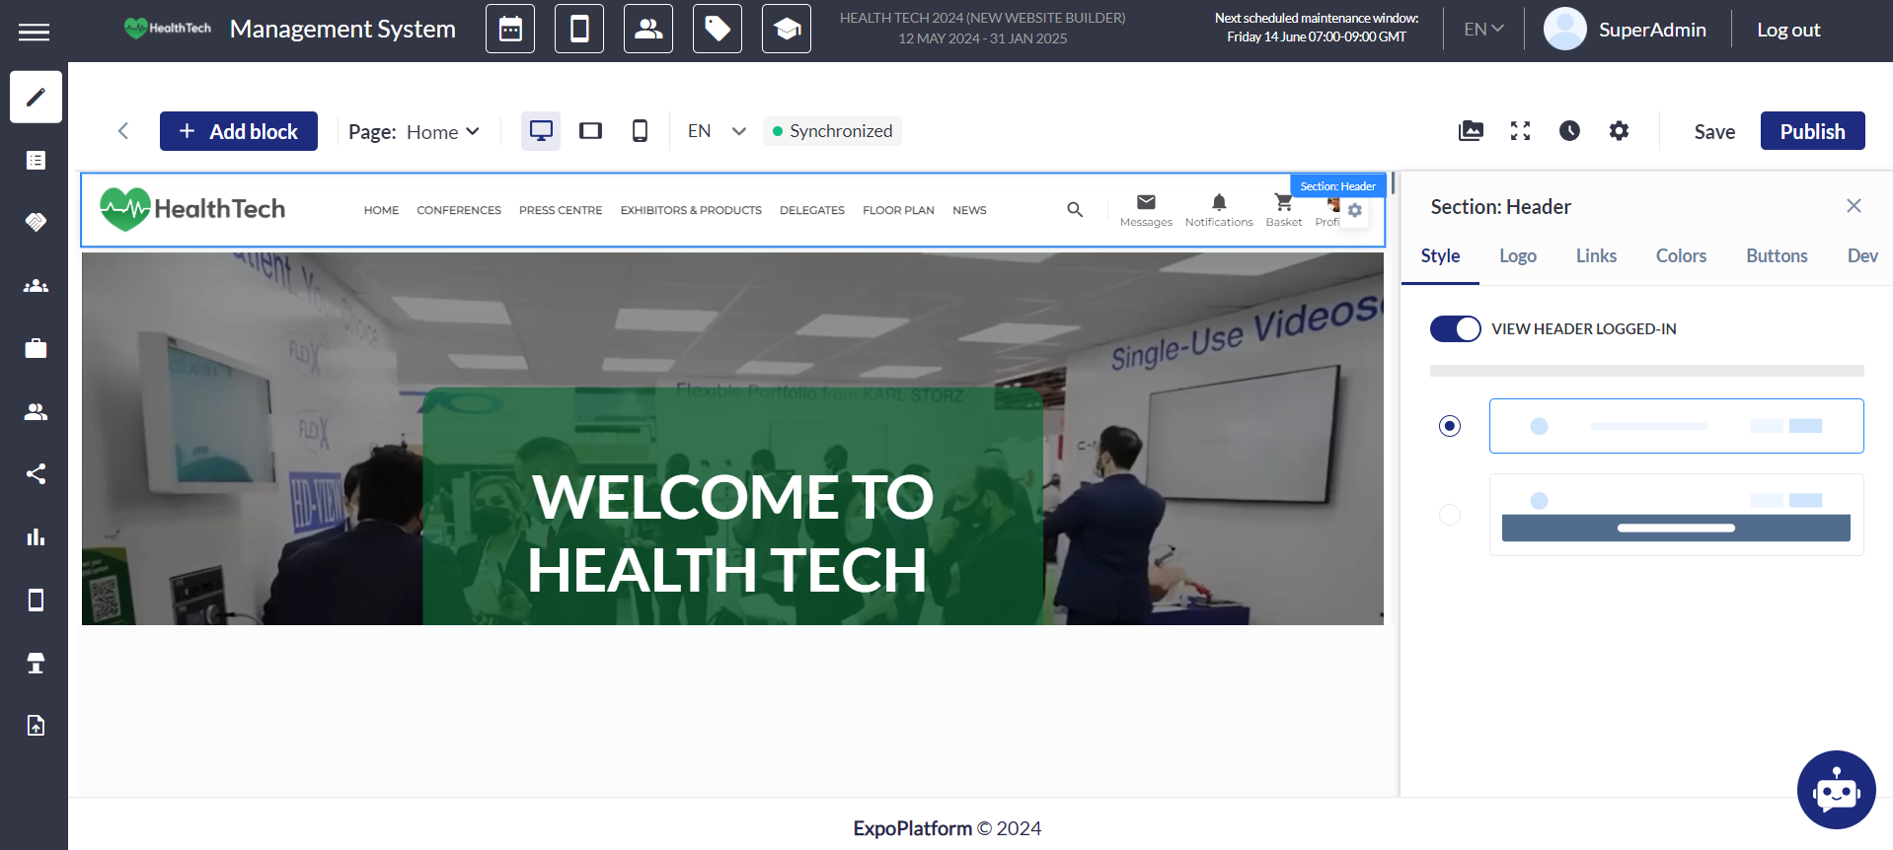The image size is (1893, 850).
Task: Publish the page
Action: coord(1812,131)
